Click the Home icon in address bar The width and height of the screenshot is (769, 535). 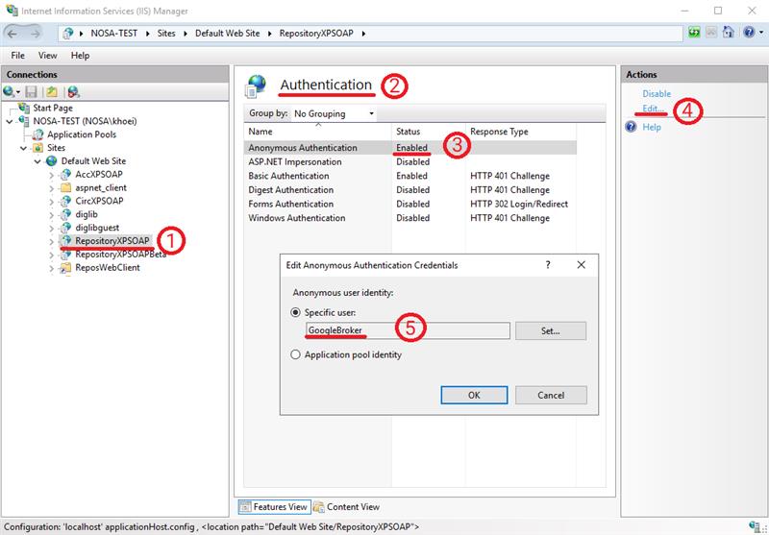click(729, 33)
